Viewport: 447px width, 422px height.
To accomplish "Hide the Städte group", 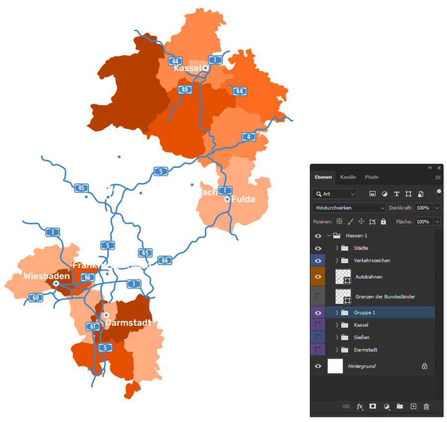I will point(318,248).
